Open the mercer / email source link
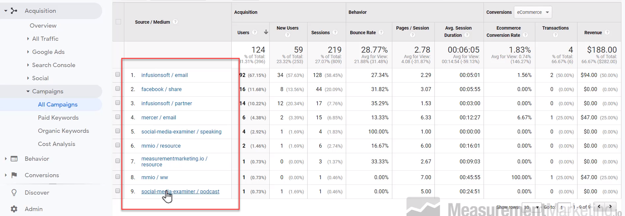The image size is (625, 216). (x=159, y=117)
